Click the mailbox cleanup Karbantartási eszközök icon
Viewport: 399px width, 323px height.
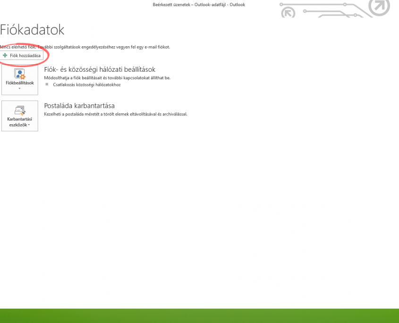pyautogui.click(x=20, y=110)
